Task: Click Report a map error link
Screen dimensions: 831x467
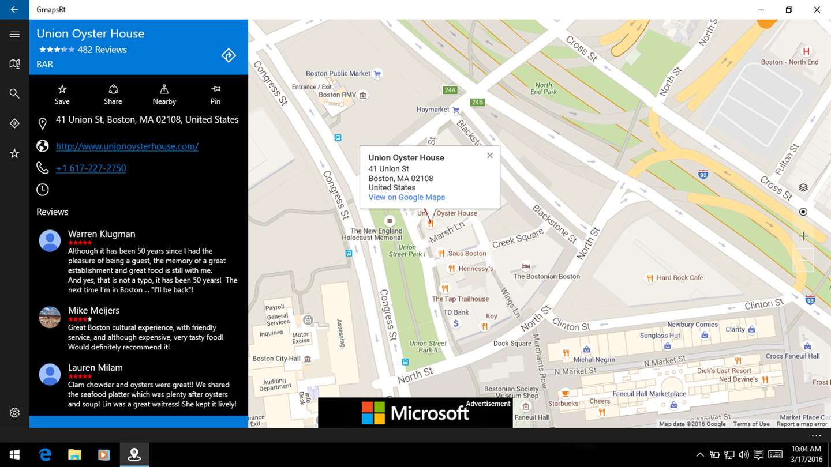Action: click(x=802, y=424)
